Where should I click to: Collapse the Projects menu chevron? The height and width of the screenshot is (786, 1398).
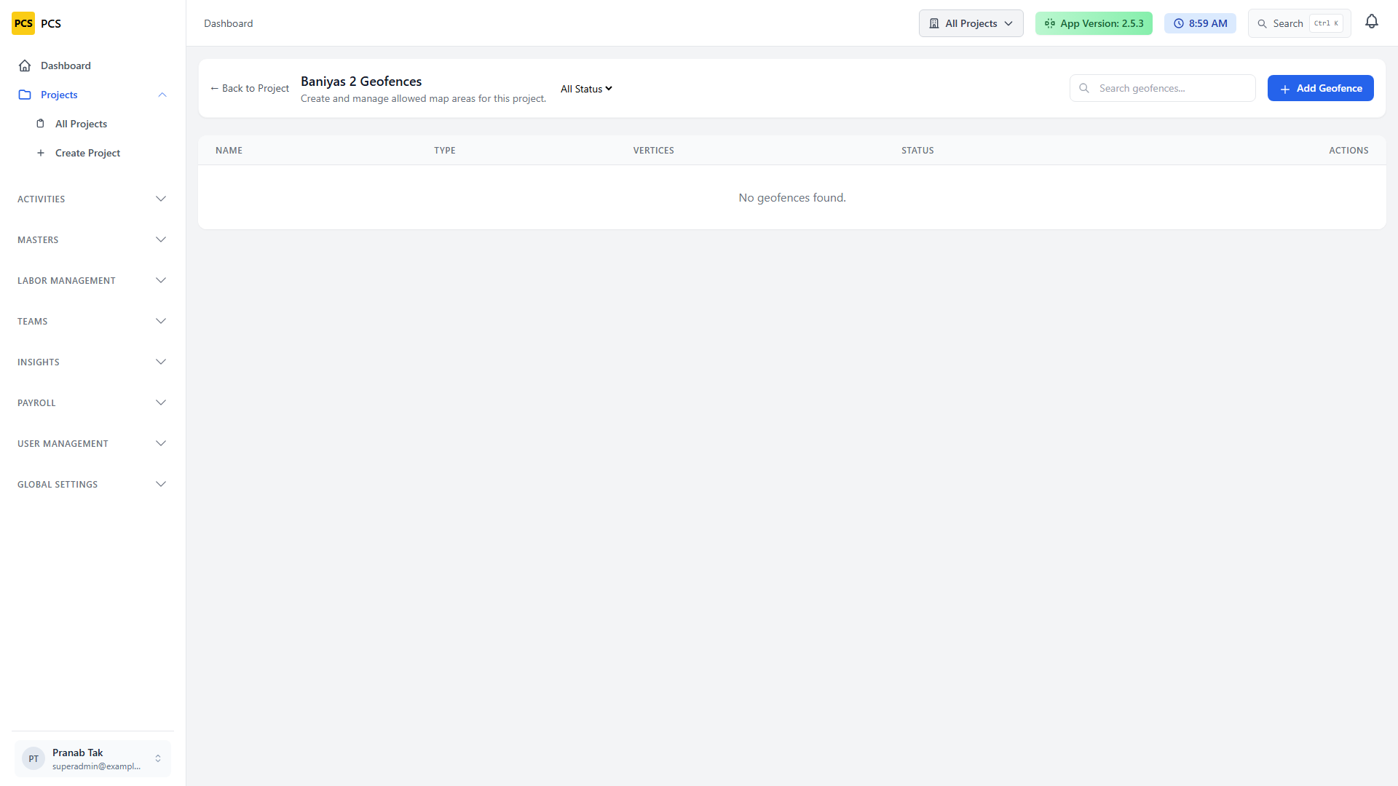pos(162,95)
